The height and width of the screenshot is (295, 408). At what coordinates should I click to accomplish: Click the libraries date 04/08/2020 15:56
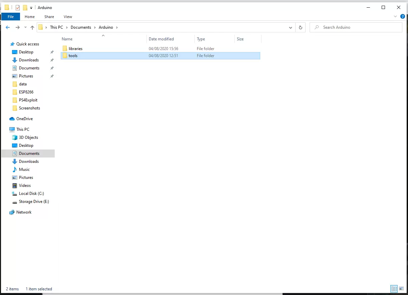163,49
